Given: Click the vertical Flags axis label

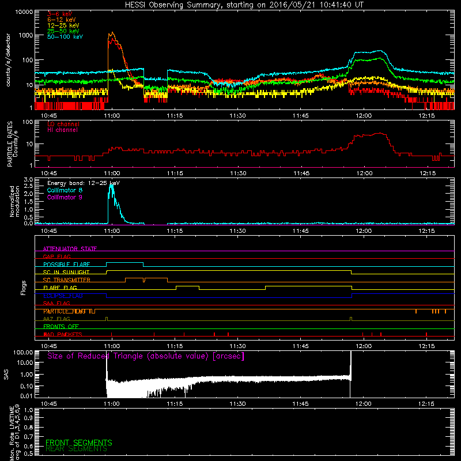Looking at the screenshot, I should [x=24, y=288].
